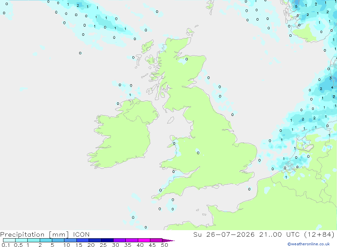Select the 45–50 mm legend swatch
The height and width of the screenshot is (247, 337).
pos(156,240)
